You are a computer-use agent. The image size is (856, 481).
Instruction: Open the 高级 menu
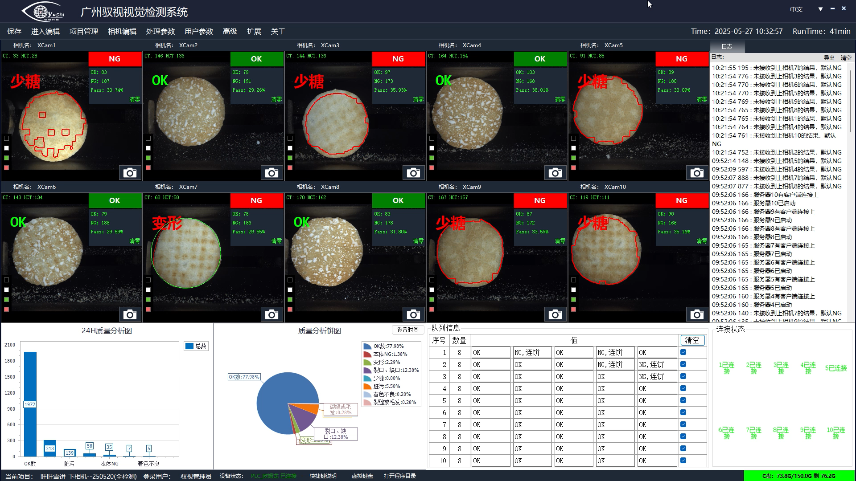coord(230,31)
